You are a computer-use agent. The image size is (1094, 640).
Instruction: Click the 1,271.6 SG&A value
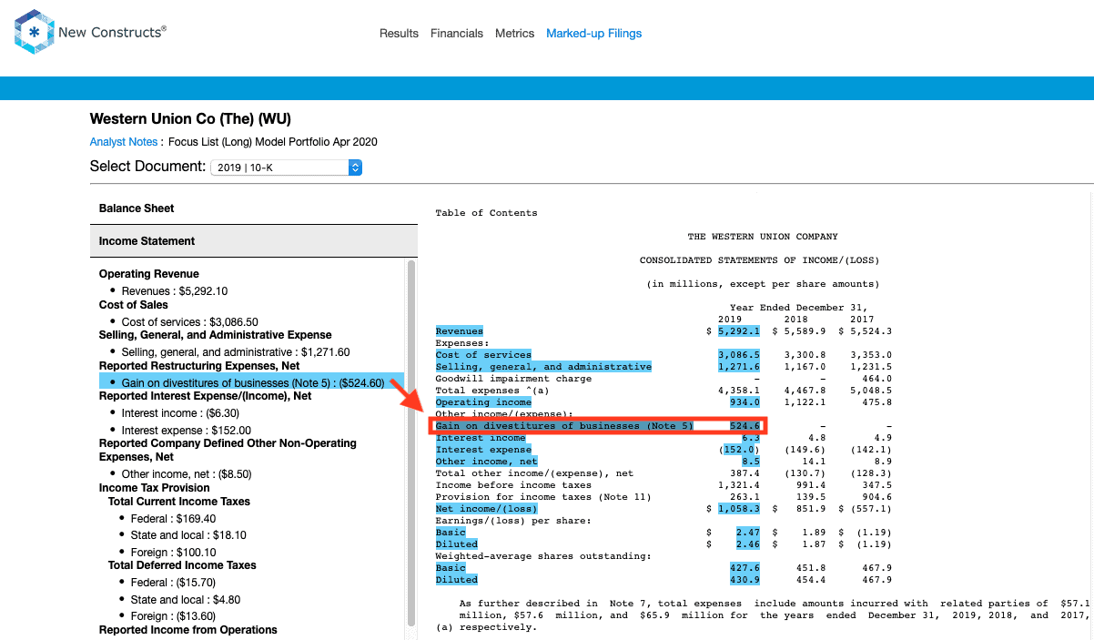tap(739, 367)
